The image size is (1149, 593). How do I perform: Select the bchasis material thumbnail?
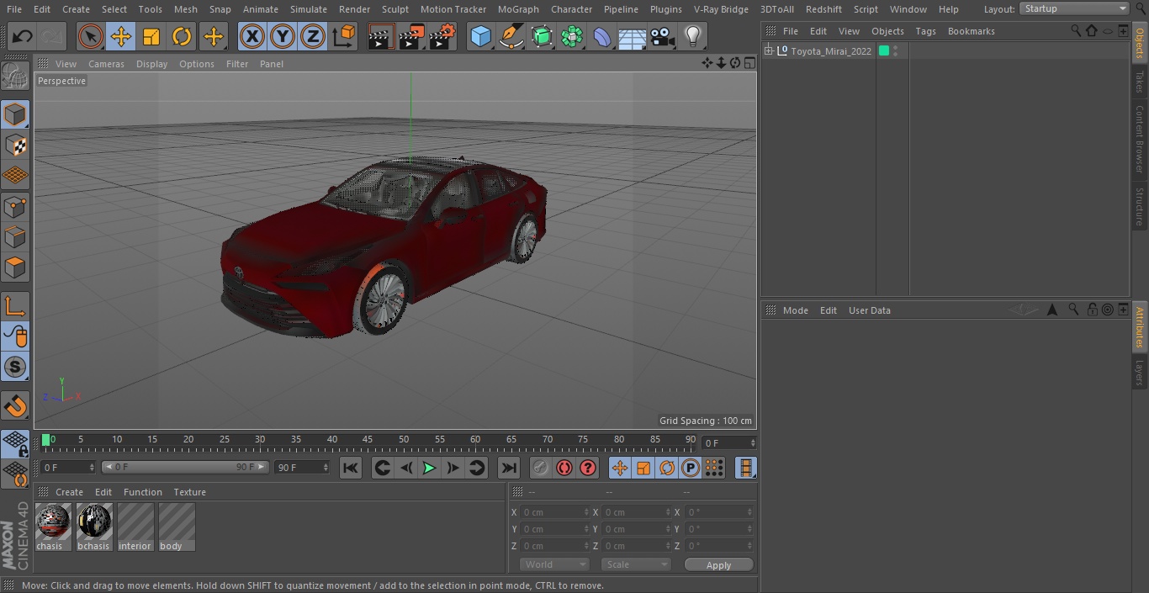tap(93, 522)
